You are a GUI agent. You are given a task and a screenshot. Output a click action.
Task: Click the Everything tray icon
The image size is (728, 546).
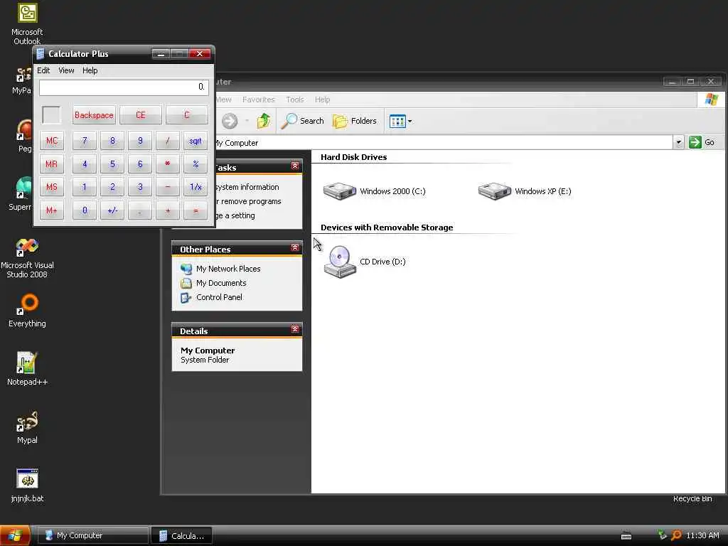(677, 535)
